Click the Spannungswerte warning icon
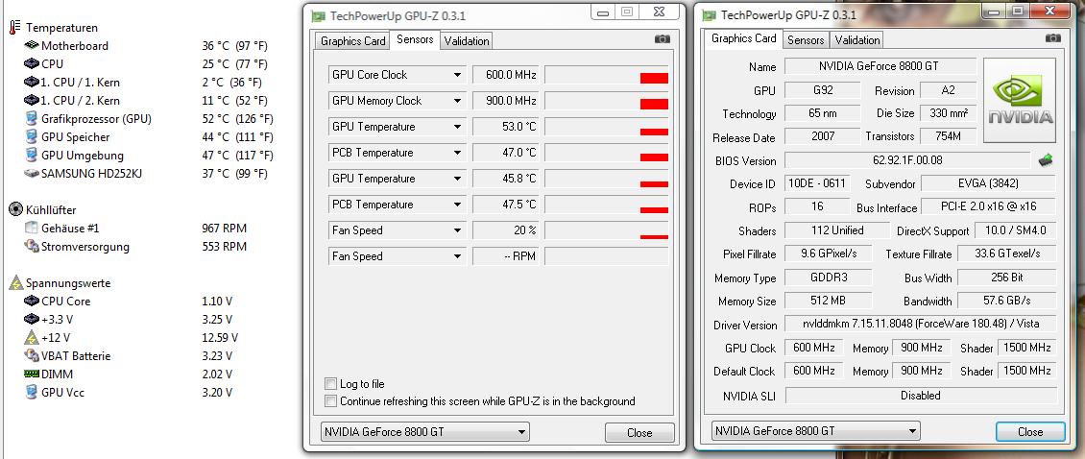 pyautogui.click(x=15, y=282)
